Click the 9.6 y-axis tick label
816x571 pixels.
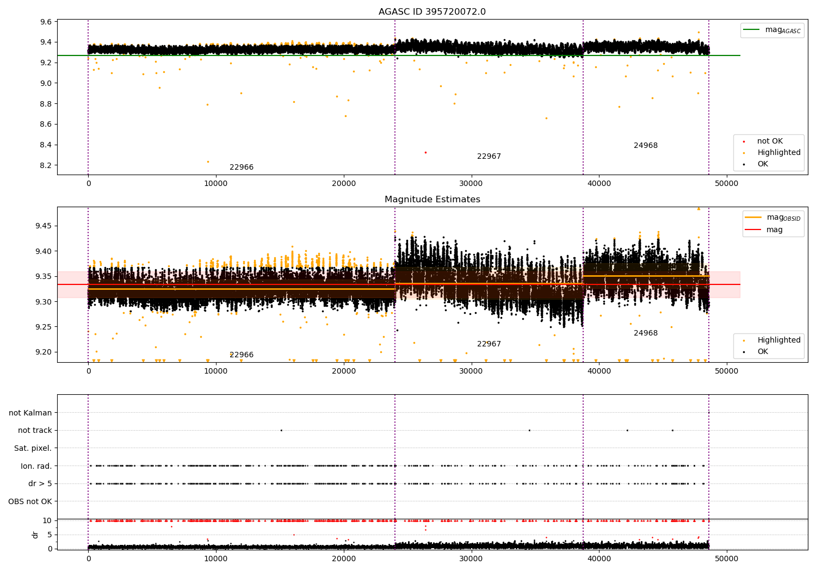[46, 22]
